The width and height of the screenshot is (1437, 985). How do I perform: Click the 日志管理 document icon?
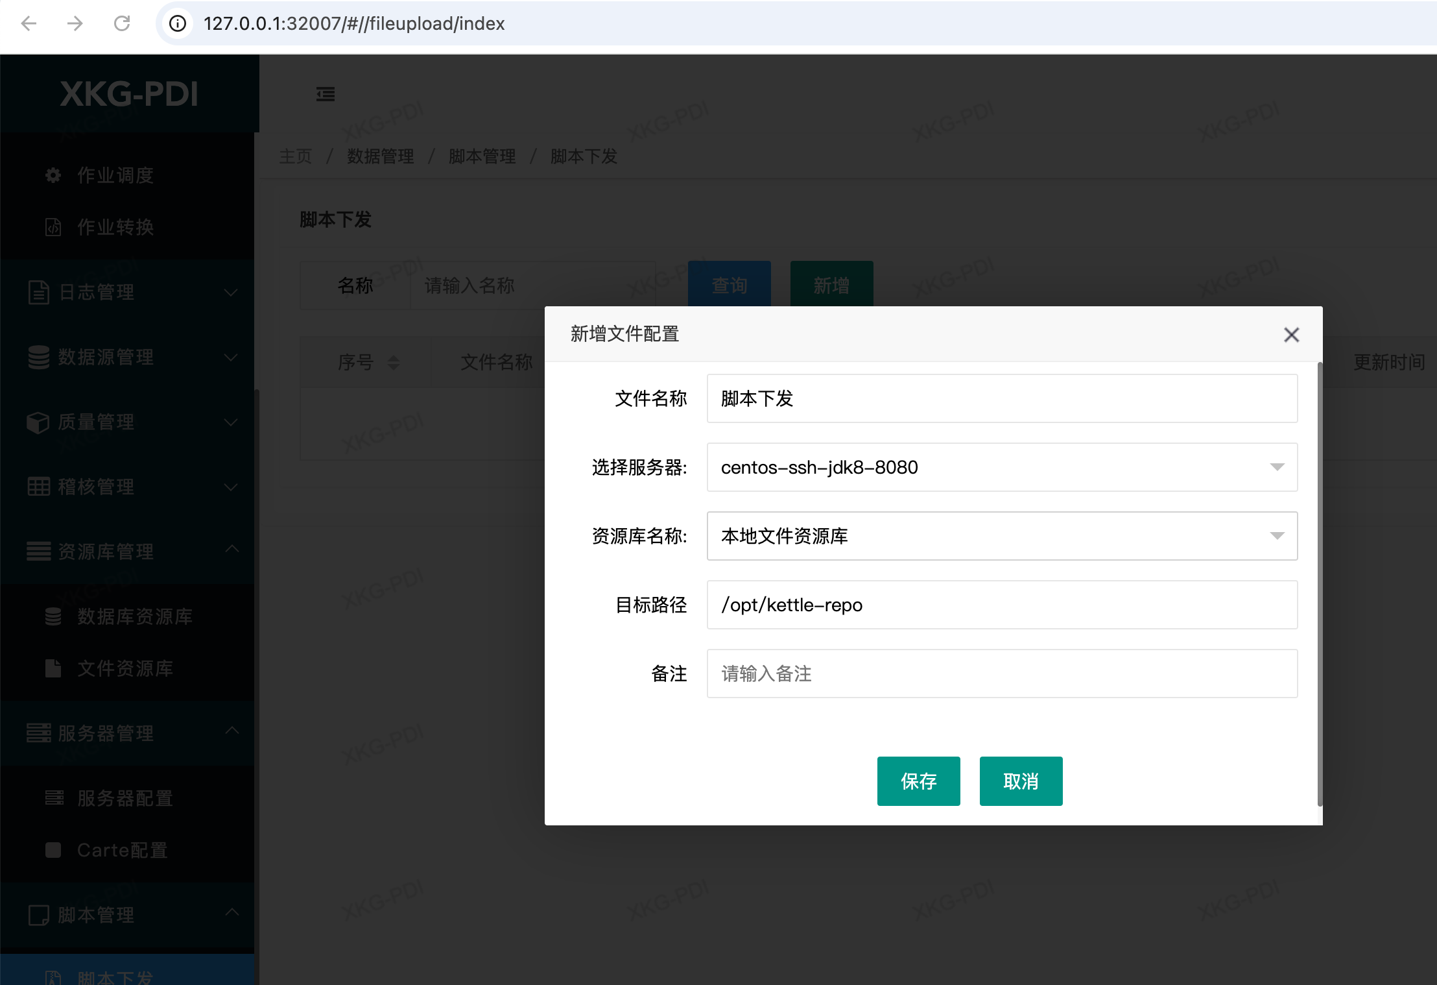click(38, 293)
